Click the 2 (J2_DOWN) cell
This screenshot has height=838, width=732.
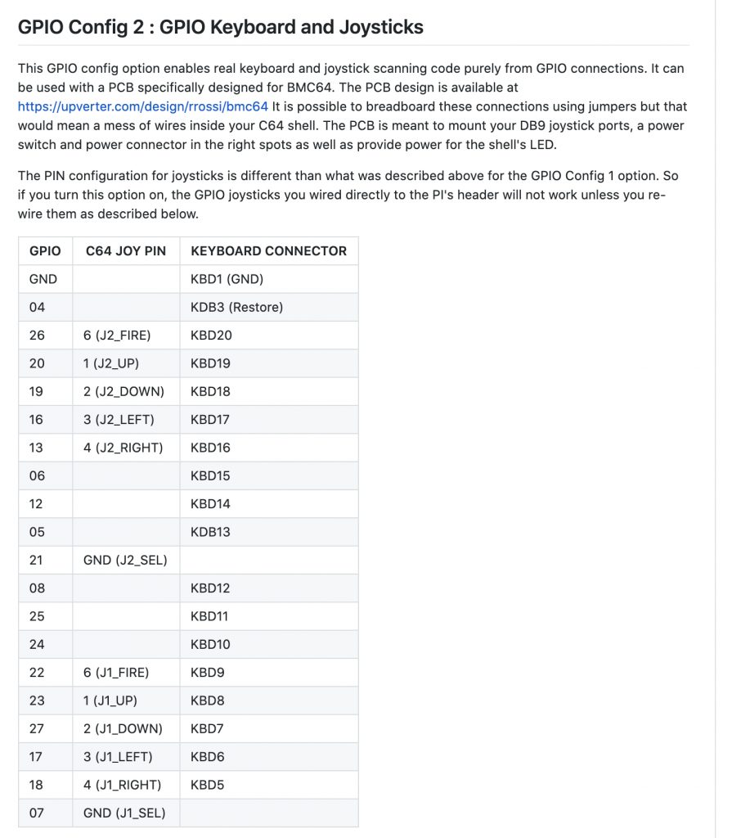[x=126, y=391]
